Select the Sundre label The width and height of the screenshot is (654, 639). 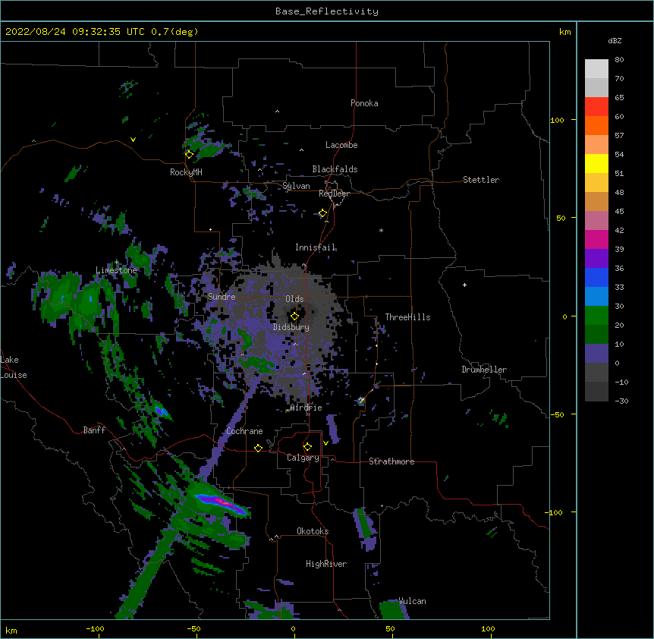pos(222,297)
